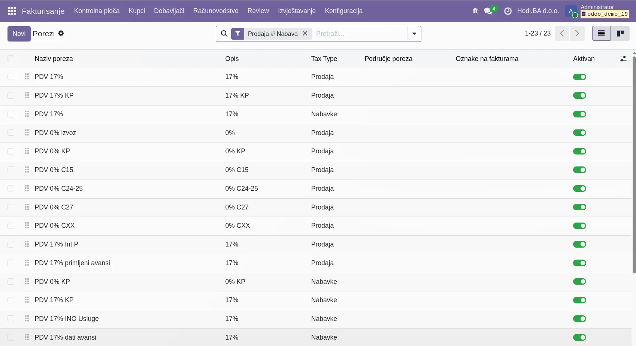Open the main apps grid menu
The width and height of the screenshot is (636, 346).
pos(12,11)
